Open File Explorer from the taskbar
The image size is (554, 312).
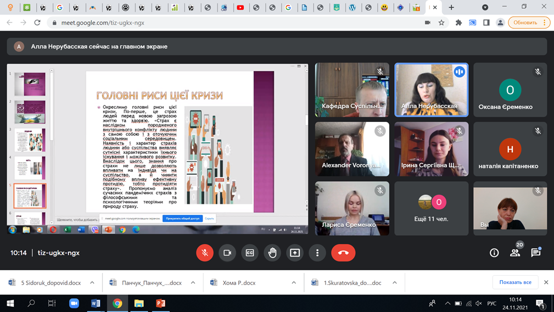click(x=139, y=303)
